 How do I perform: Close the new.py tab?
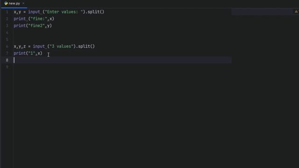tap(23, 3)
